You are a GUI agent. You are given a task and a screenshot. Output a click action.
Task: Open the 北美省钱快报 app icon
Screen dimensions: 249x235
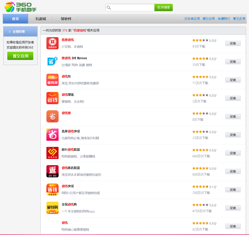pyautogui.click(x=52, y=135)
